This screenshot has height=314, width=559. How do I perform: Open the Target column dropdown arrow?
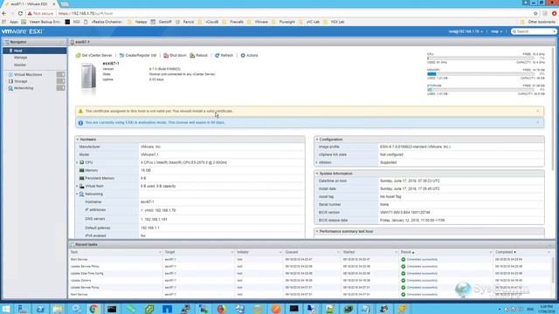point(232,252)
